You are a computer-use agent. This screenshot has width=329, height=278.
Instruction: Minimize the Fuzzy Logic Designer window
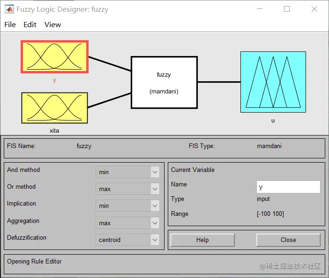click(x=260, y=9)
